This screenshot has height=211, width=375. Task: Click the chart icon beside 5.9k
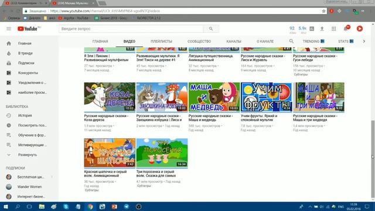click(312, 29)
